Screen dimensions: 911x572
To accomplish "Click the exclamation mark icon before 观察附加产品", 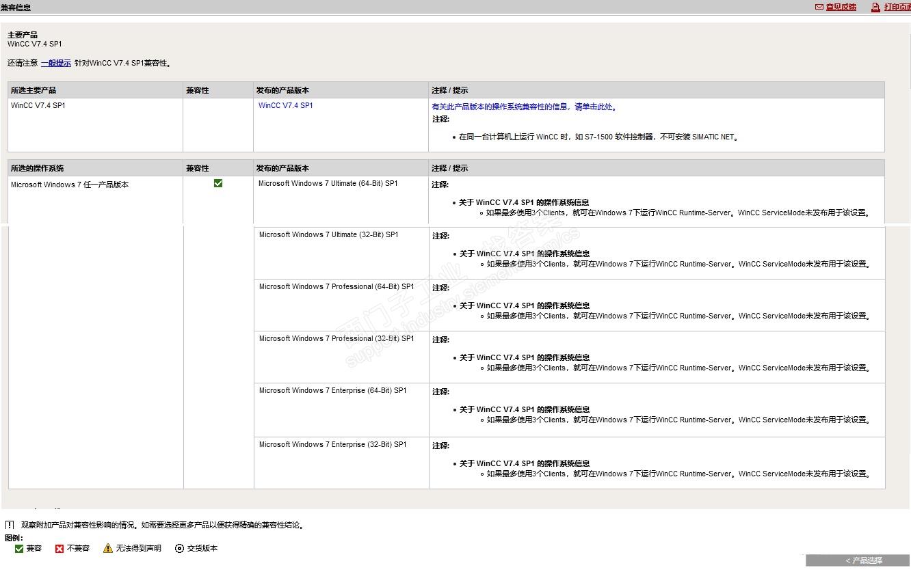I will pos(10,525).
